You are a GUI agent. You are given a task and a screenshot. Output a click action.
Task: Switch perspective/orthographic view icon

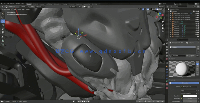[163, 31]
